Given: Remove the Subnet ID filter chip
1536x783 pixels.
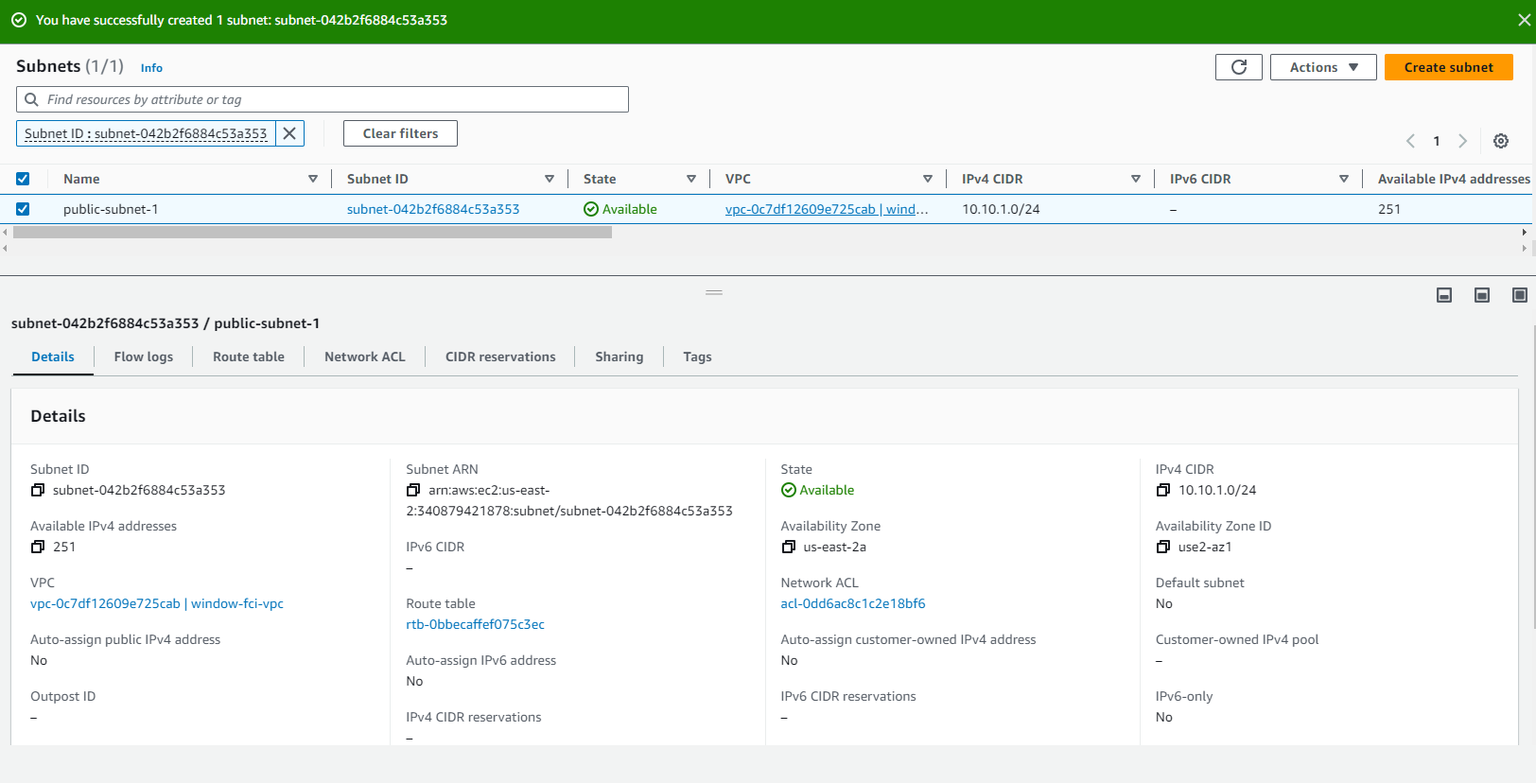Looking at the screenshot, I should point(289,133).
